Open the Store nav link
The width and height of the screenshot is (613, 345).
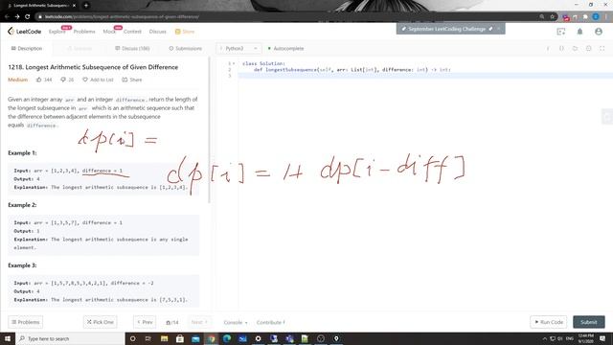(x=185, y=32)
